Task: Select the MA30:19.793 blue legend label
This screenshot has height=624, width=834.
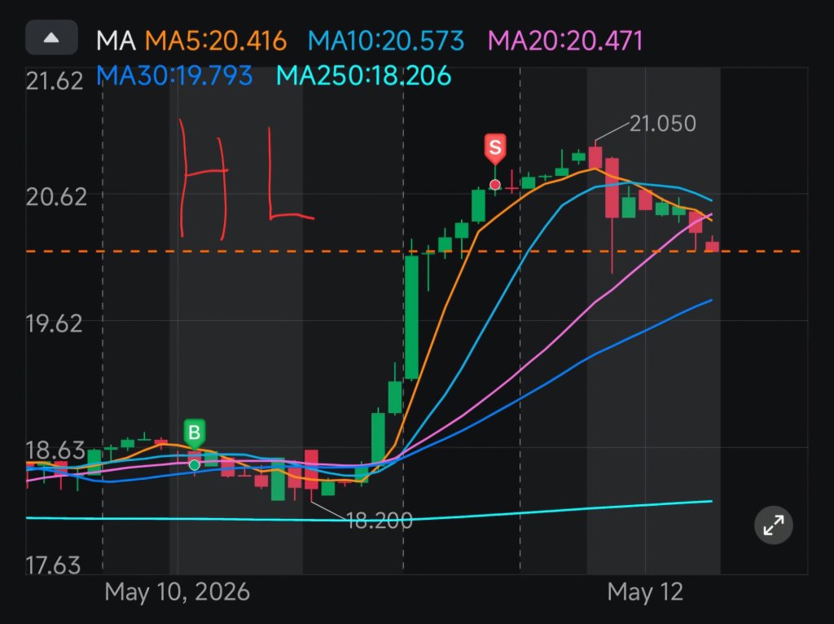Action: point(174,76)
